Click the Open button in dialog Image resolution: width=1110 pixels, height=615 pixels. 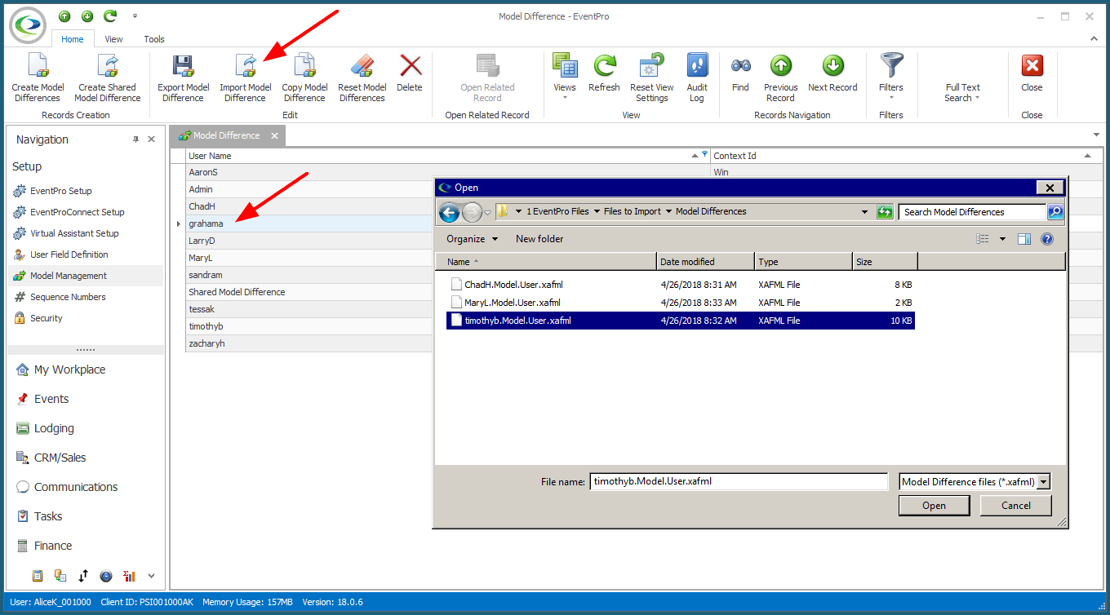935,506
